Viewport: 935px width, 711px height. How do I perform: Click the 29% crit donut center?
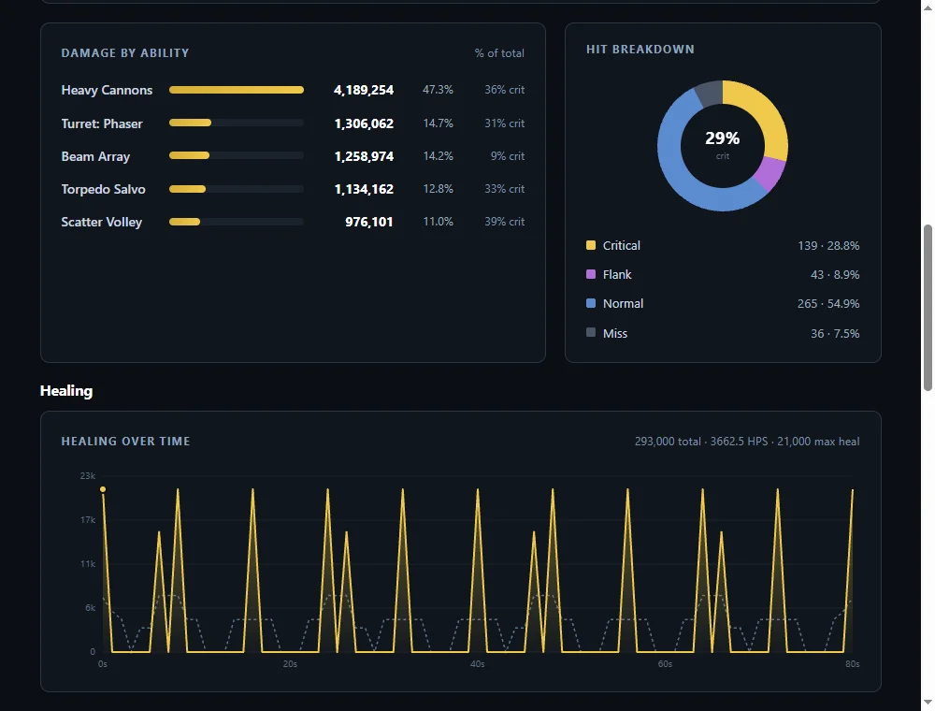coord(722,145)
